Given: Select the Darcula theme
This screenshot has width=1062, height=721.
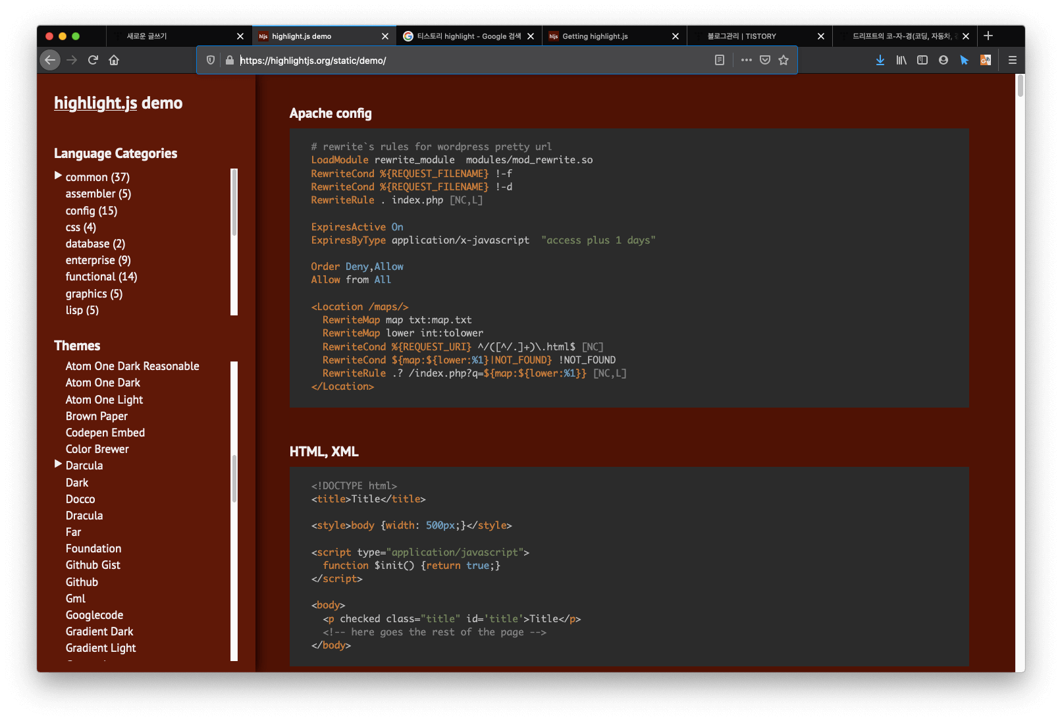Looking at the screenshot, I should (x=84, y=466).
